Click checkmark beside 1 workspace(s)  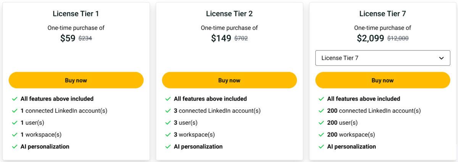(x=15, y=135)
